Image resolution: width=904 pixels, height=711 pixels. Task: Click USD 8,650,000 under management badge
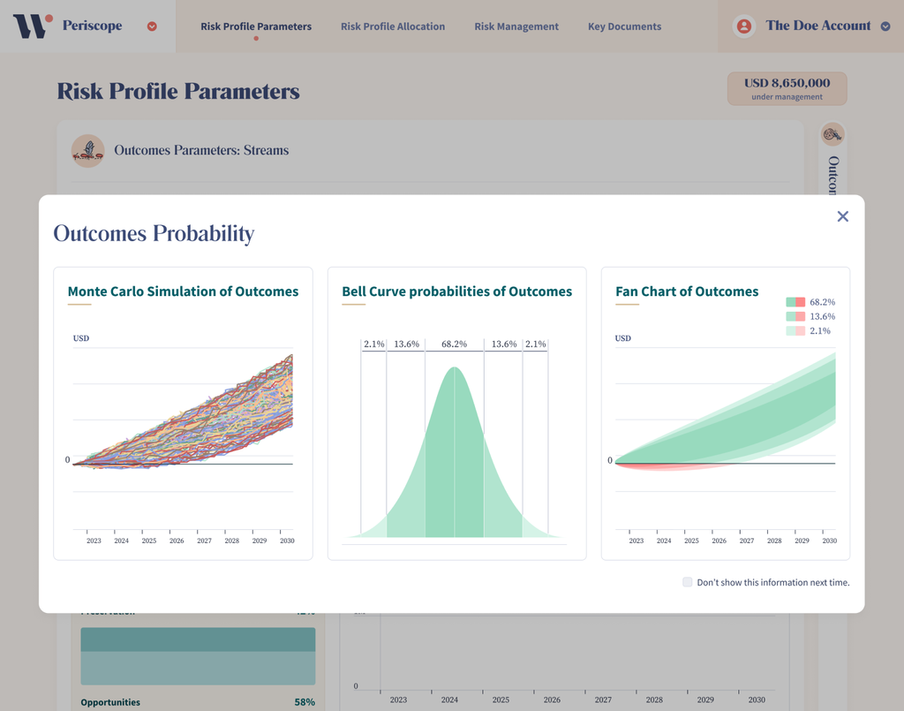tap(787, 88)
